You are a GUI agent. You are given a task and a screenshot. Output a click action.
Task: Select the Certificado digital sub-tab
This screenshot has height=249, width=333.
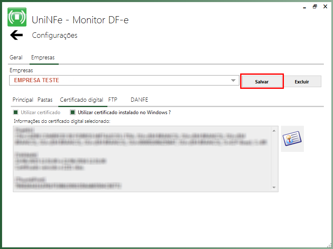click(82, 100)
